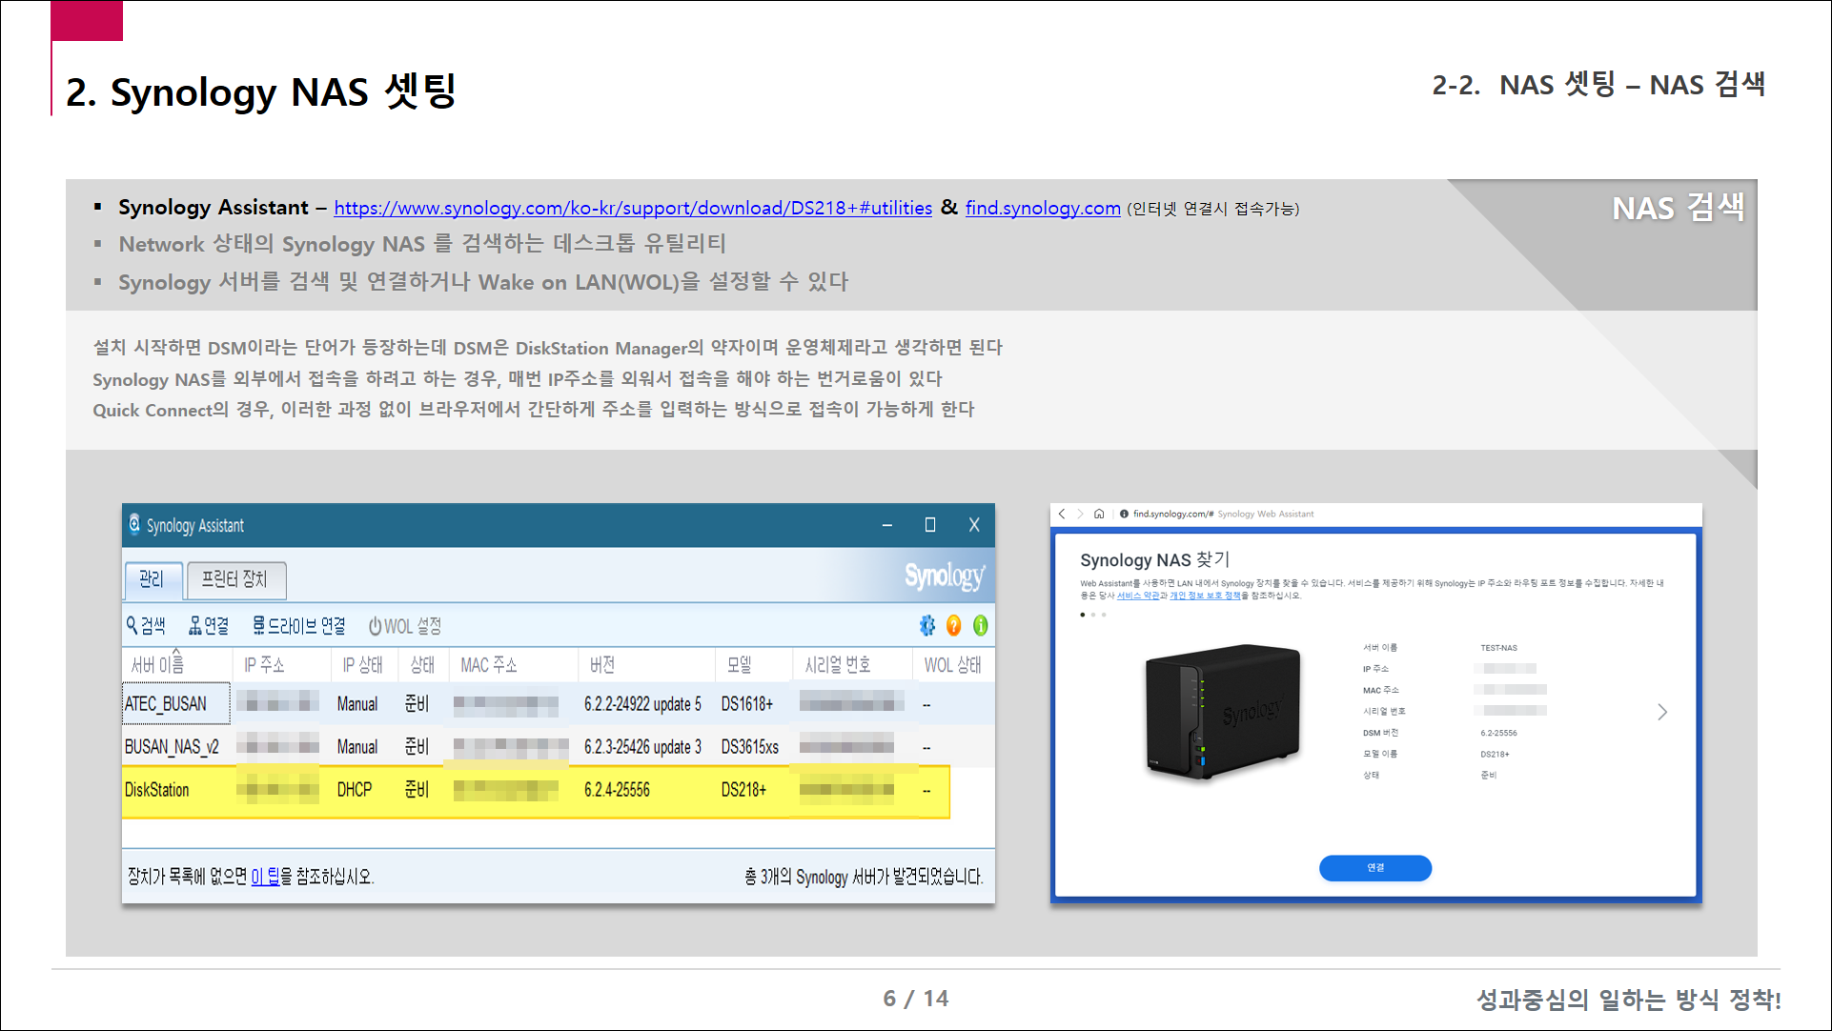The image size is (1832, 1031).
Task: Sort by 서버 이름 column header
Action: pos(158,665)
